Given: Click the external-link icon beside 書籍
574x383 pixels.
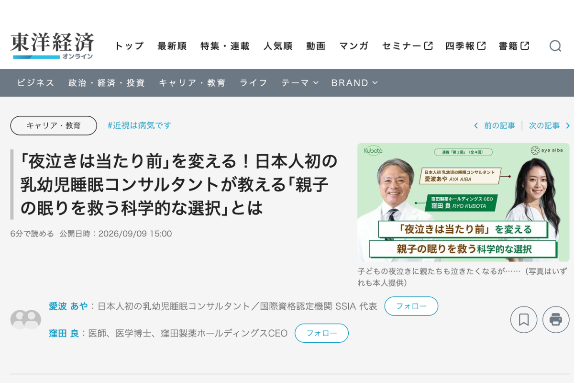Looking at the screenshot, I should (525, 46).
